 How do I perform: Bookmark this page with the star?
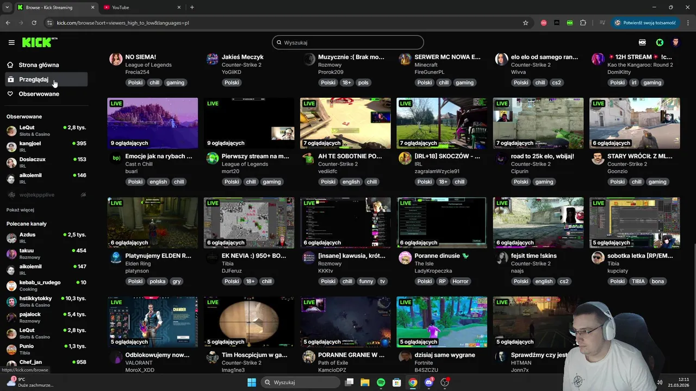[x=525, y=23]
